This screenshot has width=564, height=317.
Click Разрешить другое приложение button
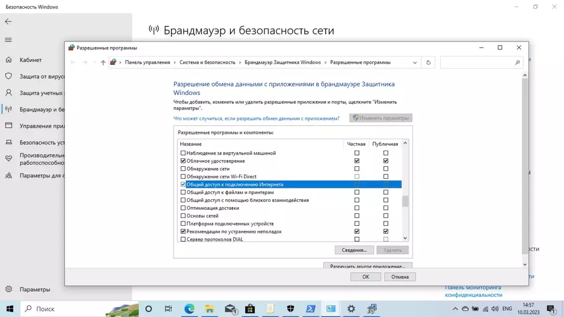(x=368, y=266)
